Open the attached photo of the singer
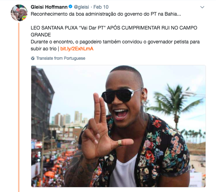The width and height of the screenshot is (216, 192). click(118, 126)
